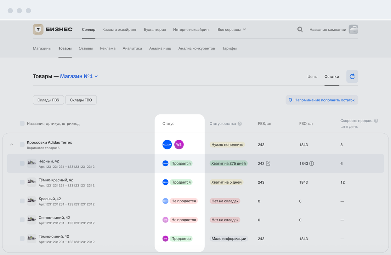Click Напоминание пополнить остаток button
391x255 pixels.
click(322, 100)
